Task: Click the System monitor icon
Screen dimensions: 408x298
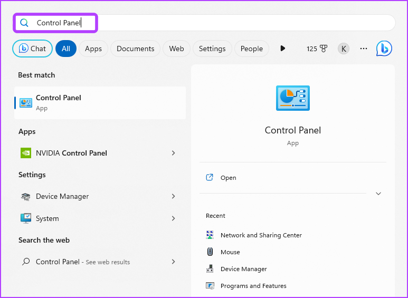Action: pos(26,218)
